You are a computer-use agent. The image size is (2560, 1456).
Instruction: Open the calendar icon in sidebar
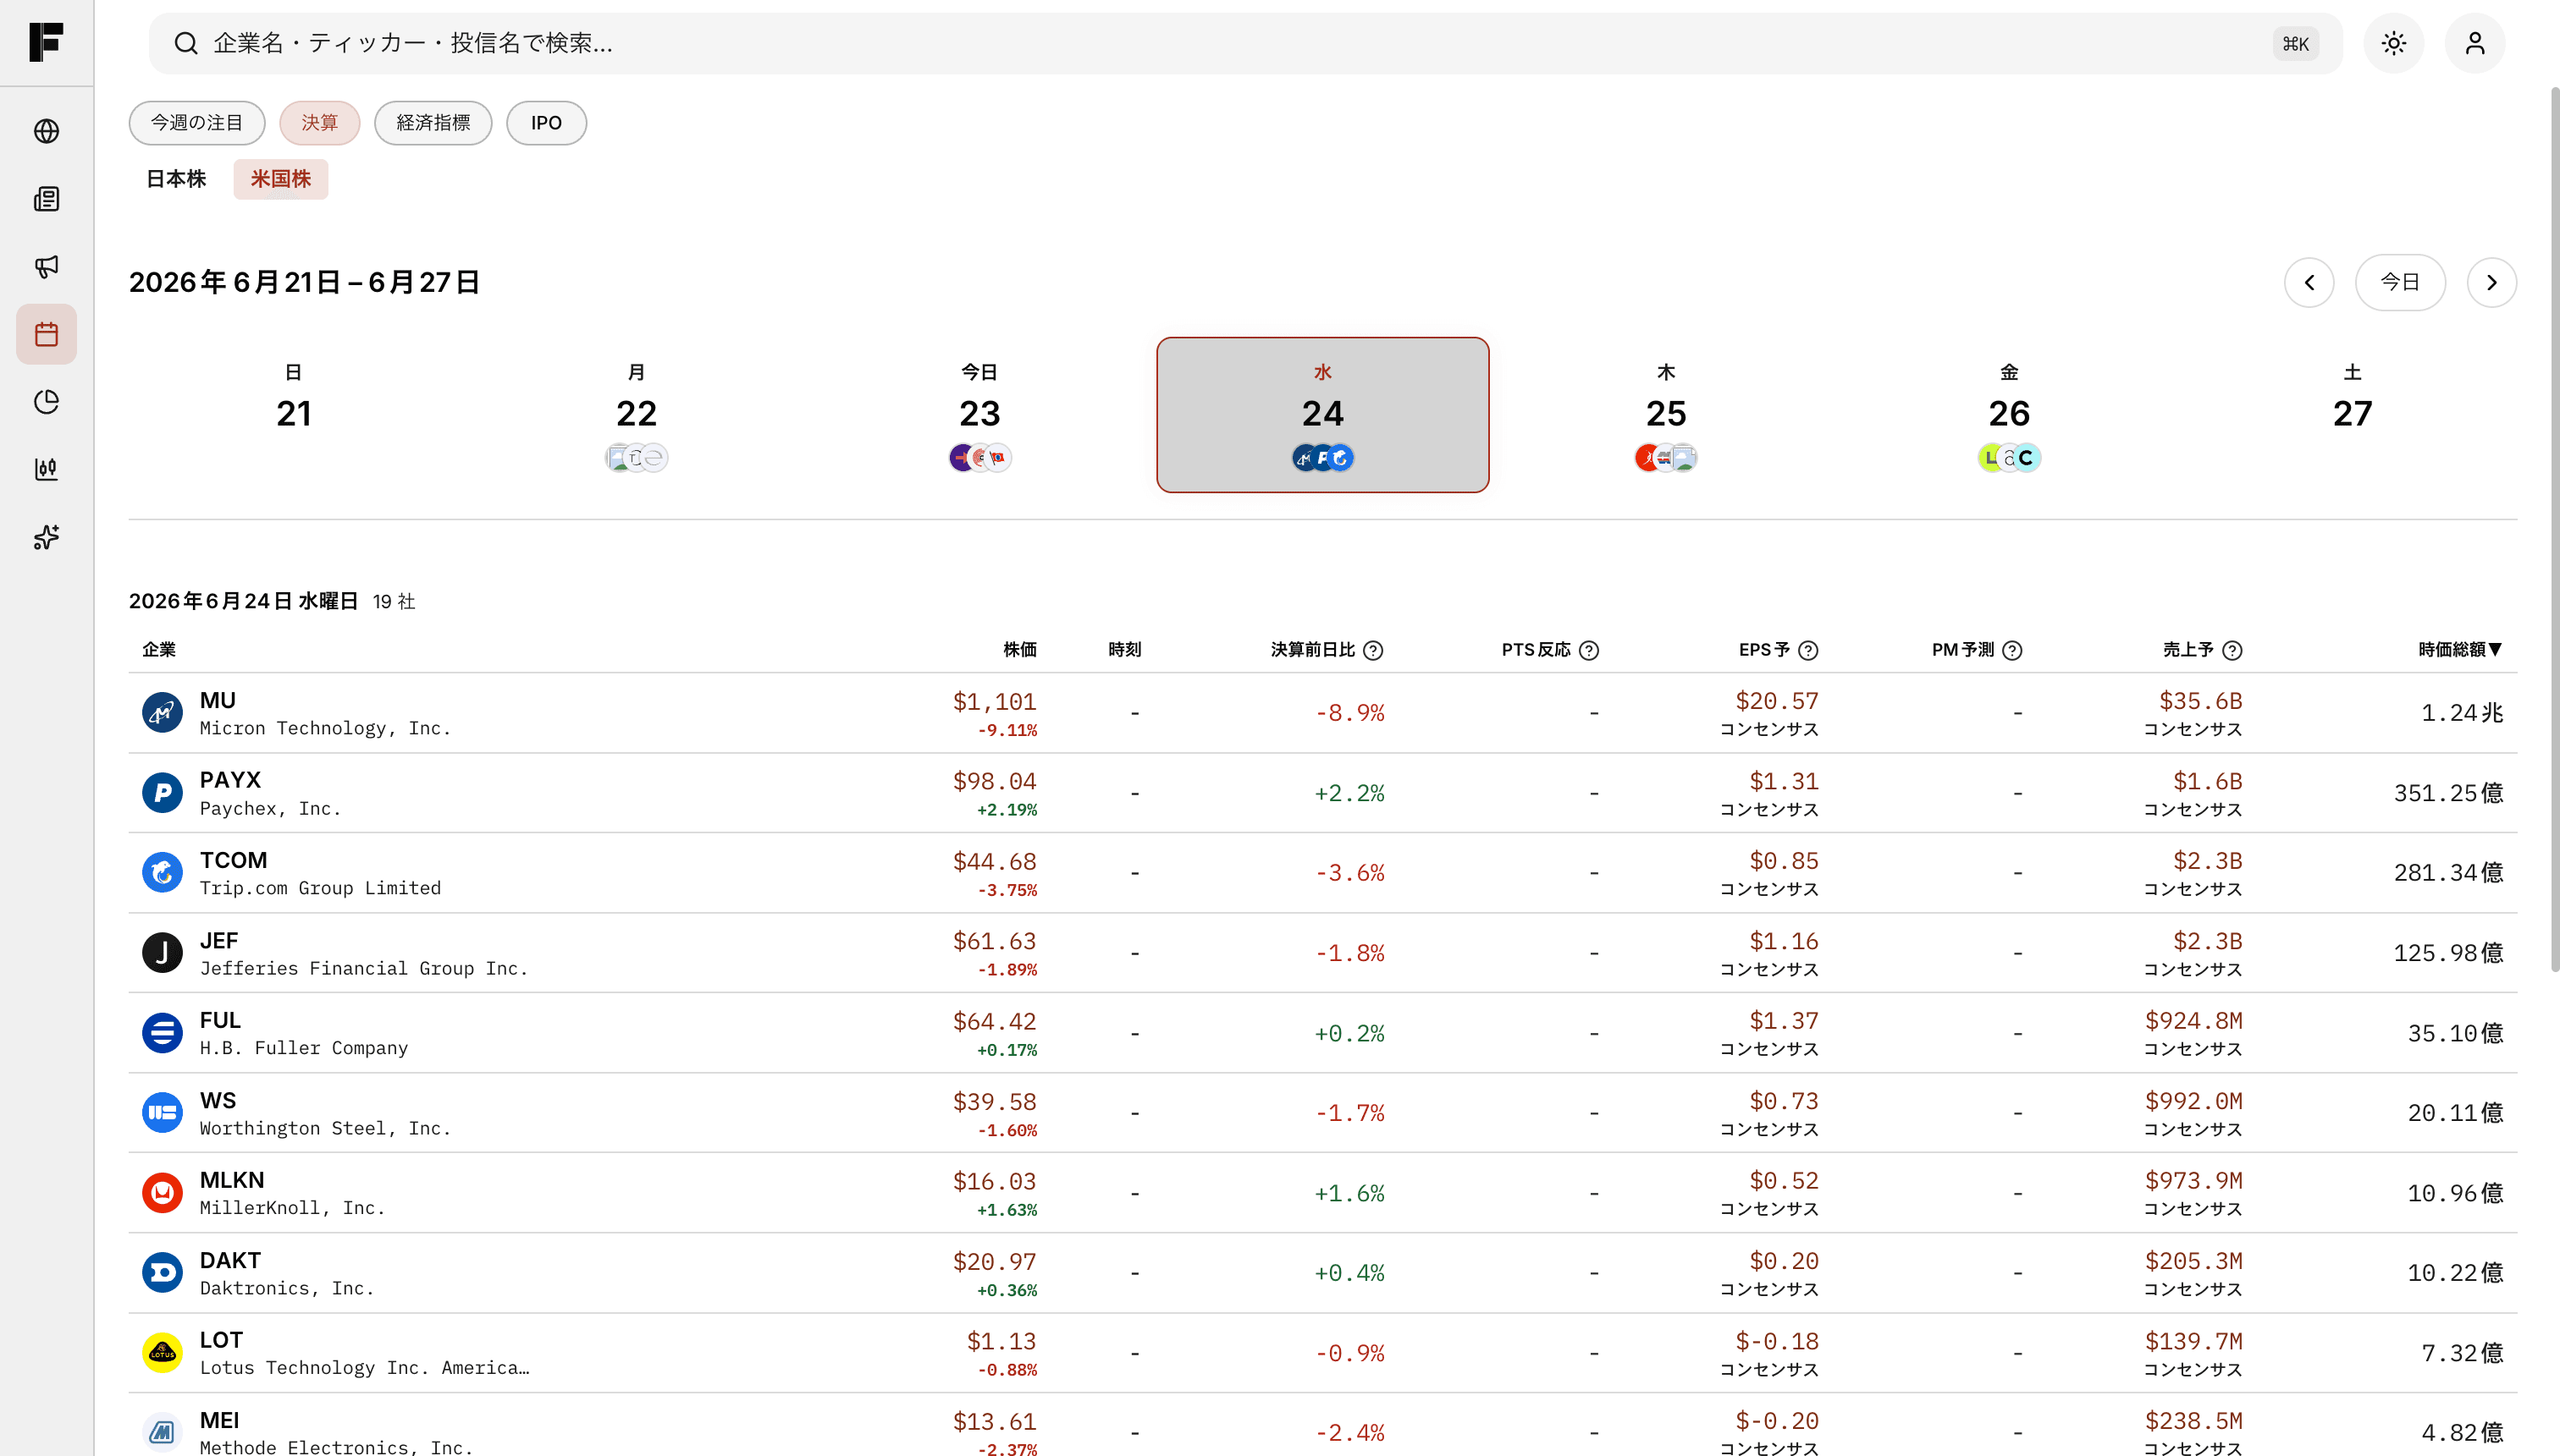click(46, 334)
